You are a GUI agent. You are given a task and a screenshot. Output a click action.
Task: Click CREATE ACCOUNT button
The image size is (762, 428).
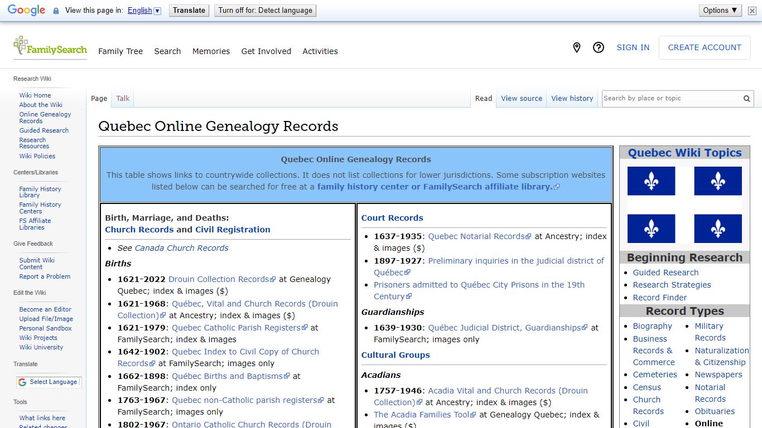(705, 48)
